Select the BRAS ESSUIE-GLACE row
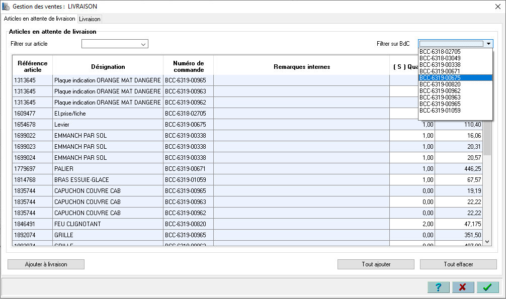The height and width of the screenshot is (299, 506). click(x=248, y=180)
